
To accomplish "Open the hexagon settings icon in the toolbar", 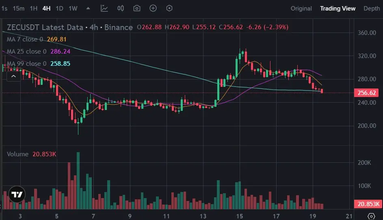I will [169, 8].
